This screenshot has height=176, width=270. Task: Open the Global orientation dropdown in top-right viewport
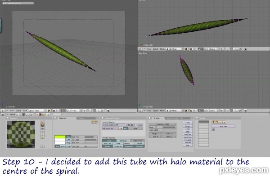coord(213,49)
